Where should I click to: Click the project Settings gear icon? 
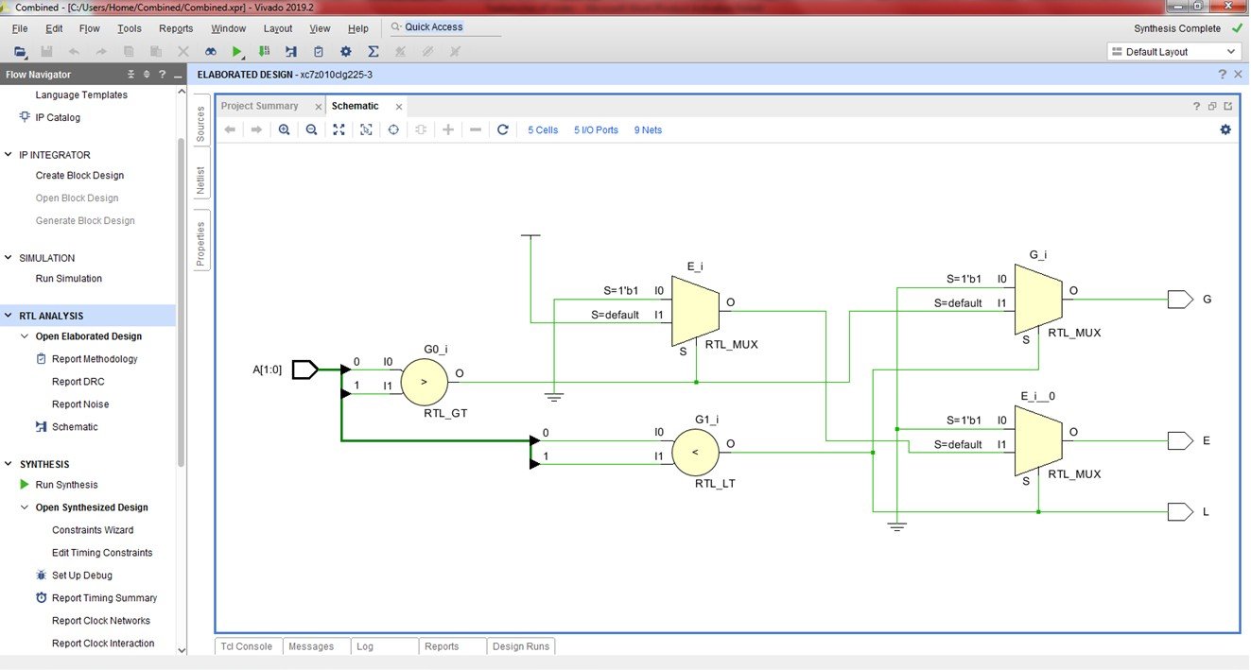click(346, 51)
